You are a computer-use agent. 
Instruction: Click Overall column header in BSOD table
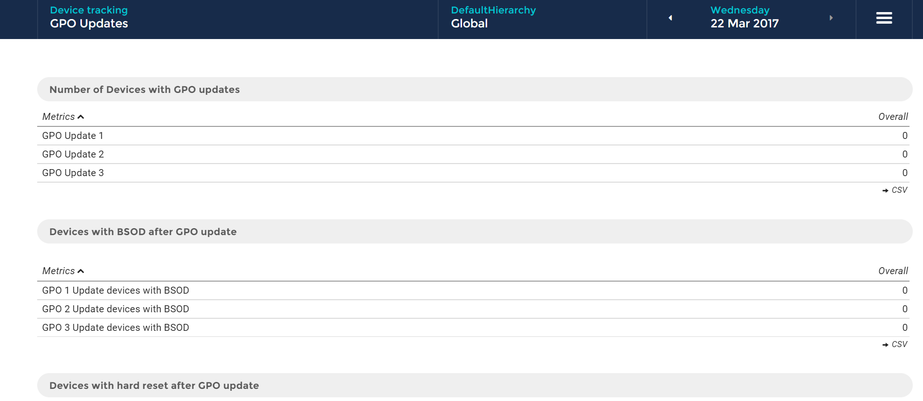click(893, 271)
